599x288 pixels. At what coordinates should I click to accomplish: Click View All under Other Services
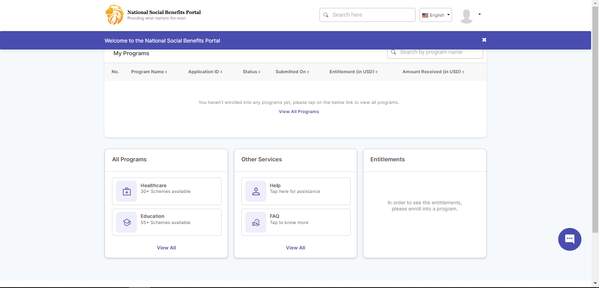click(x=295, y=248)
